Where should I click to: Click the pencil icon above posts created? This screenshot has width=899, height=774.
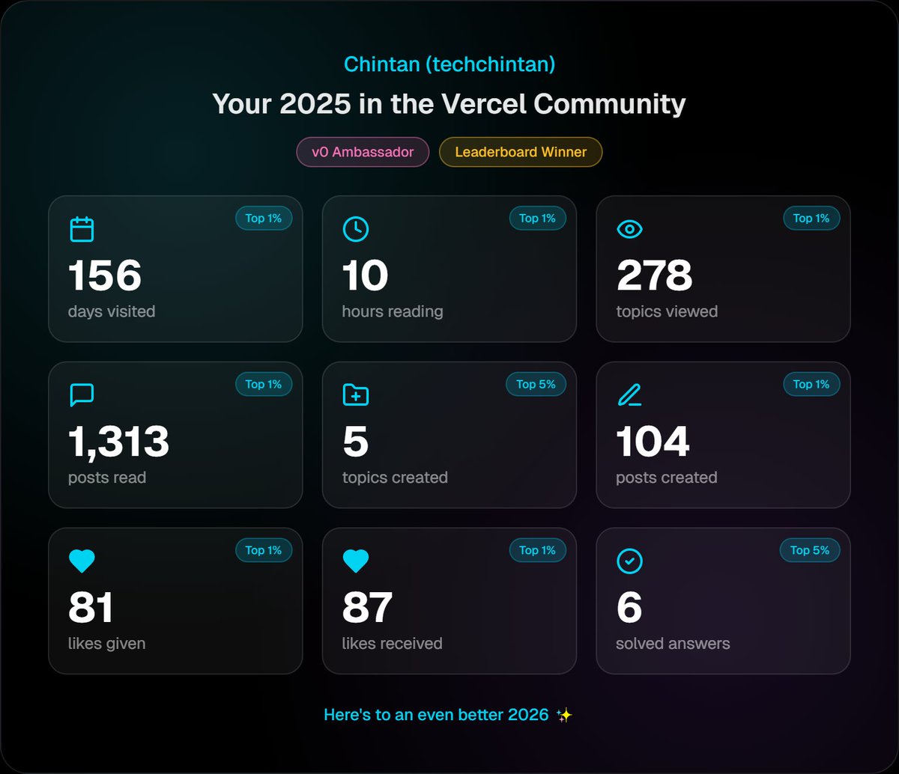coord(629,394)
